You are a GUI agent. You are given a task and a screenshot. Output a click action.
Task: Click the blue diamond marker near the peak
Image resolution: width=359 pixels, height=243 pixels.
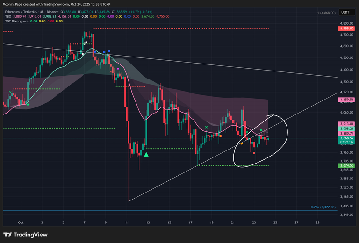pos(109,51)
